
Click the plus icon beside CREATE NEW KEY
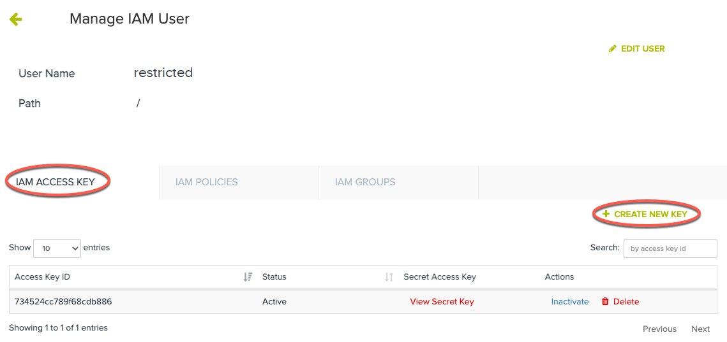(606, 214)
